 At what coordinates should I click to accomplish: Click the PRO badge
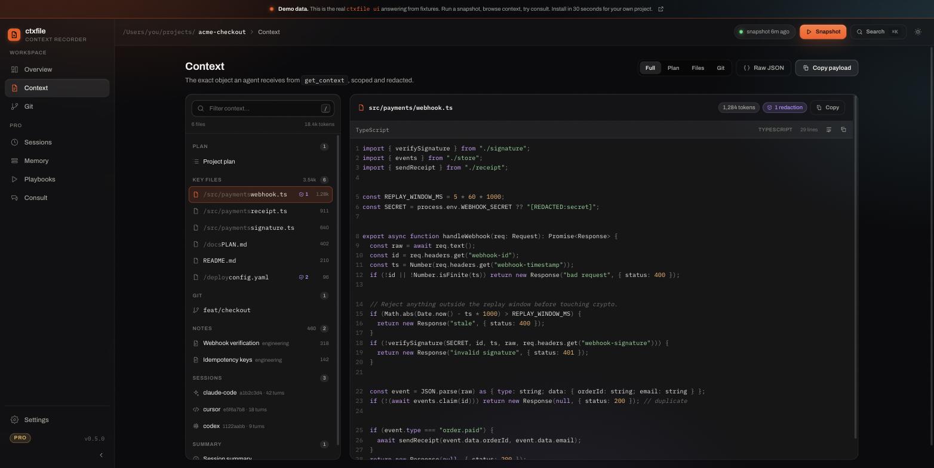[20, 438]
